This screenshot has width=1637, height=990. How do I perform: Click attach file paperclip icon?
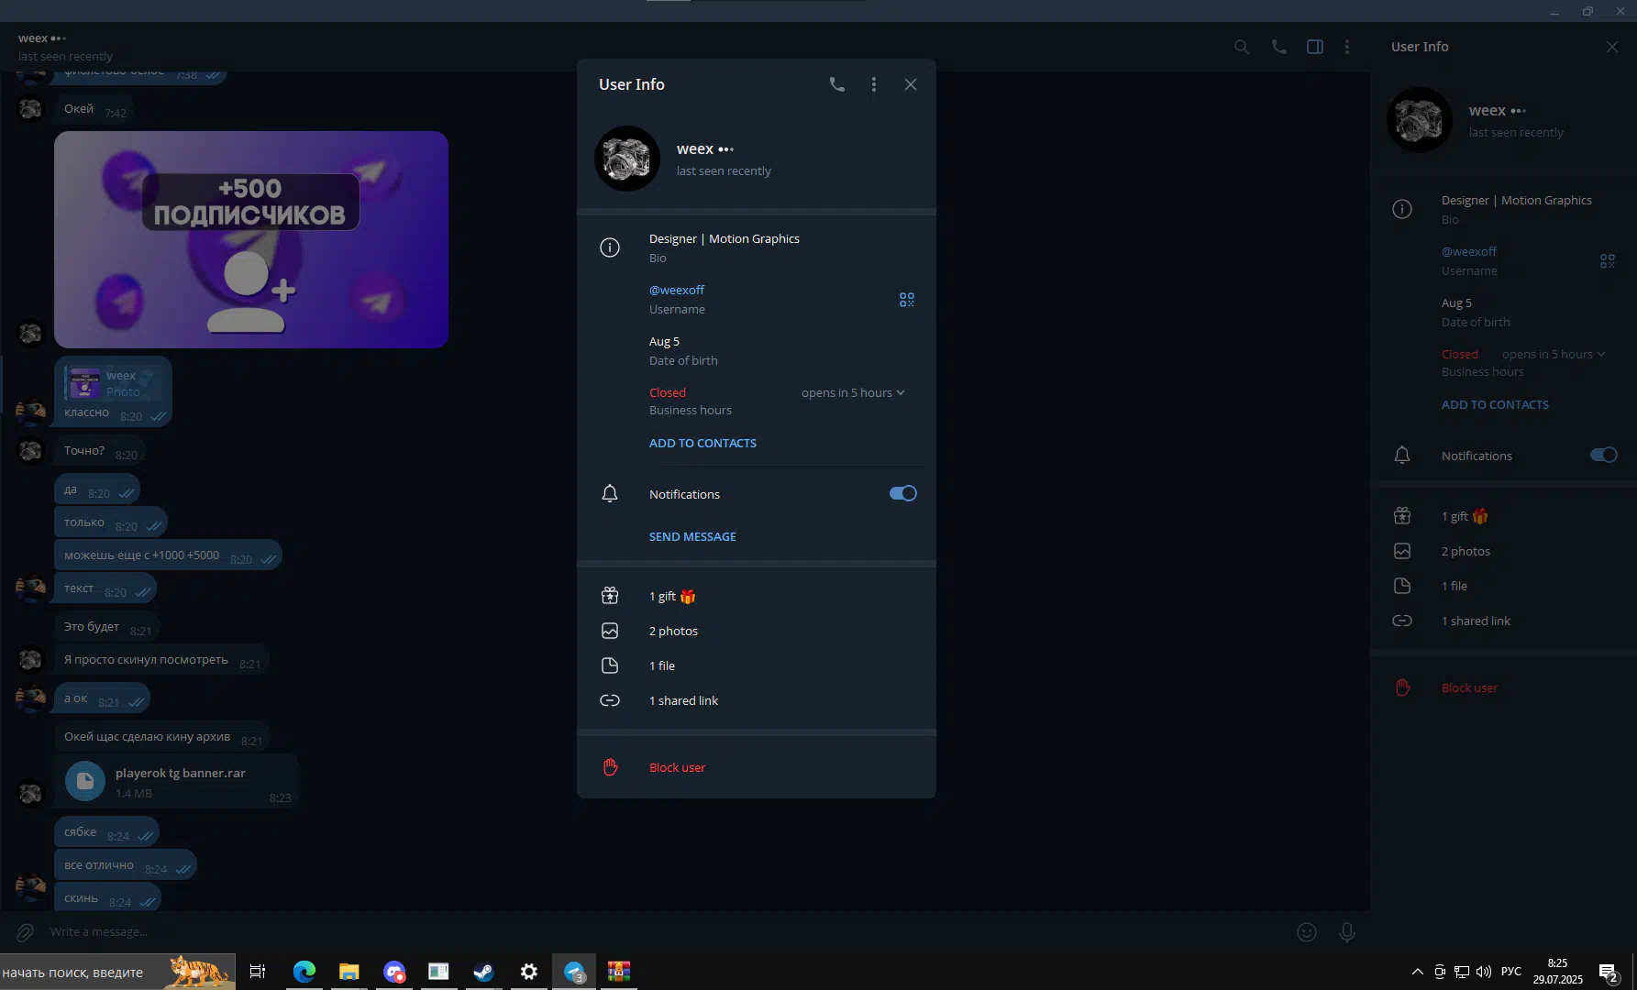click(x=25, y=932)
